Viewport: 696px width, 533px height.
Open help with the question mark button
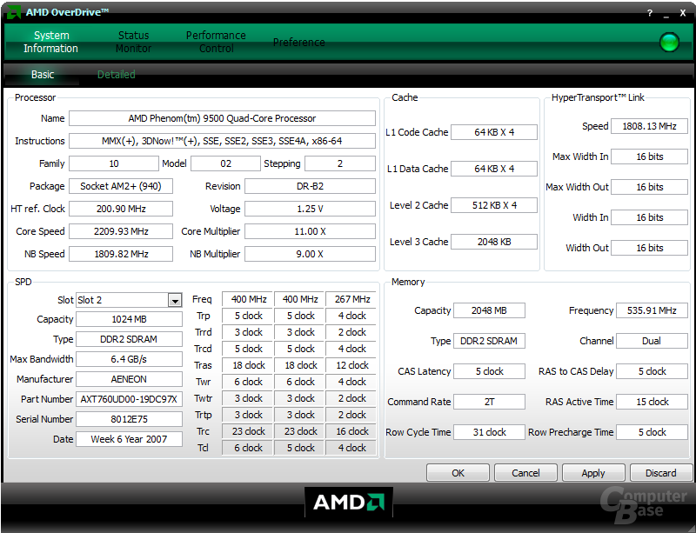pos(650,13)
